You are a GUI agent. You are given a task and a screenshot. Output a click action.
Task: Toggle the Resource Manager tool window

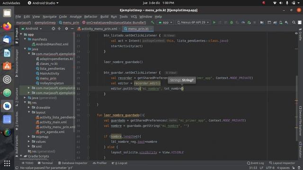(x=17, y=63)
